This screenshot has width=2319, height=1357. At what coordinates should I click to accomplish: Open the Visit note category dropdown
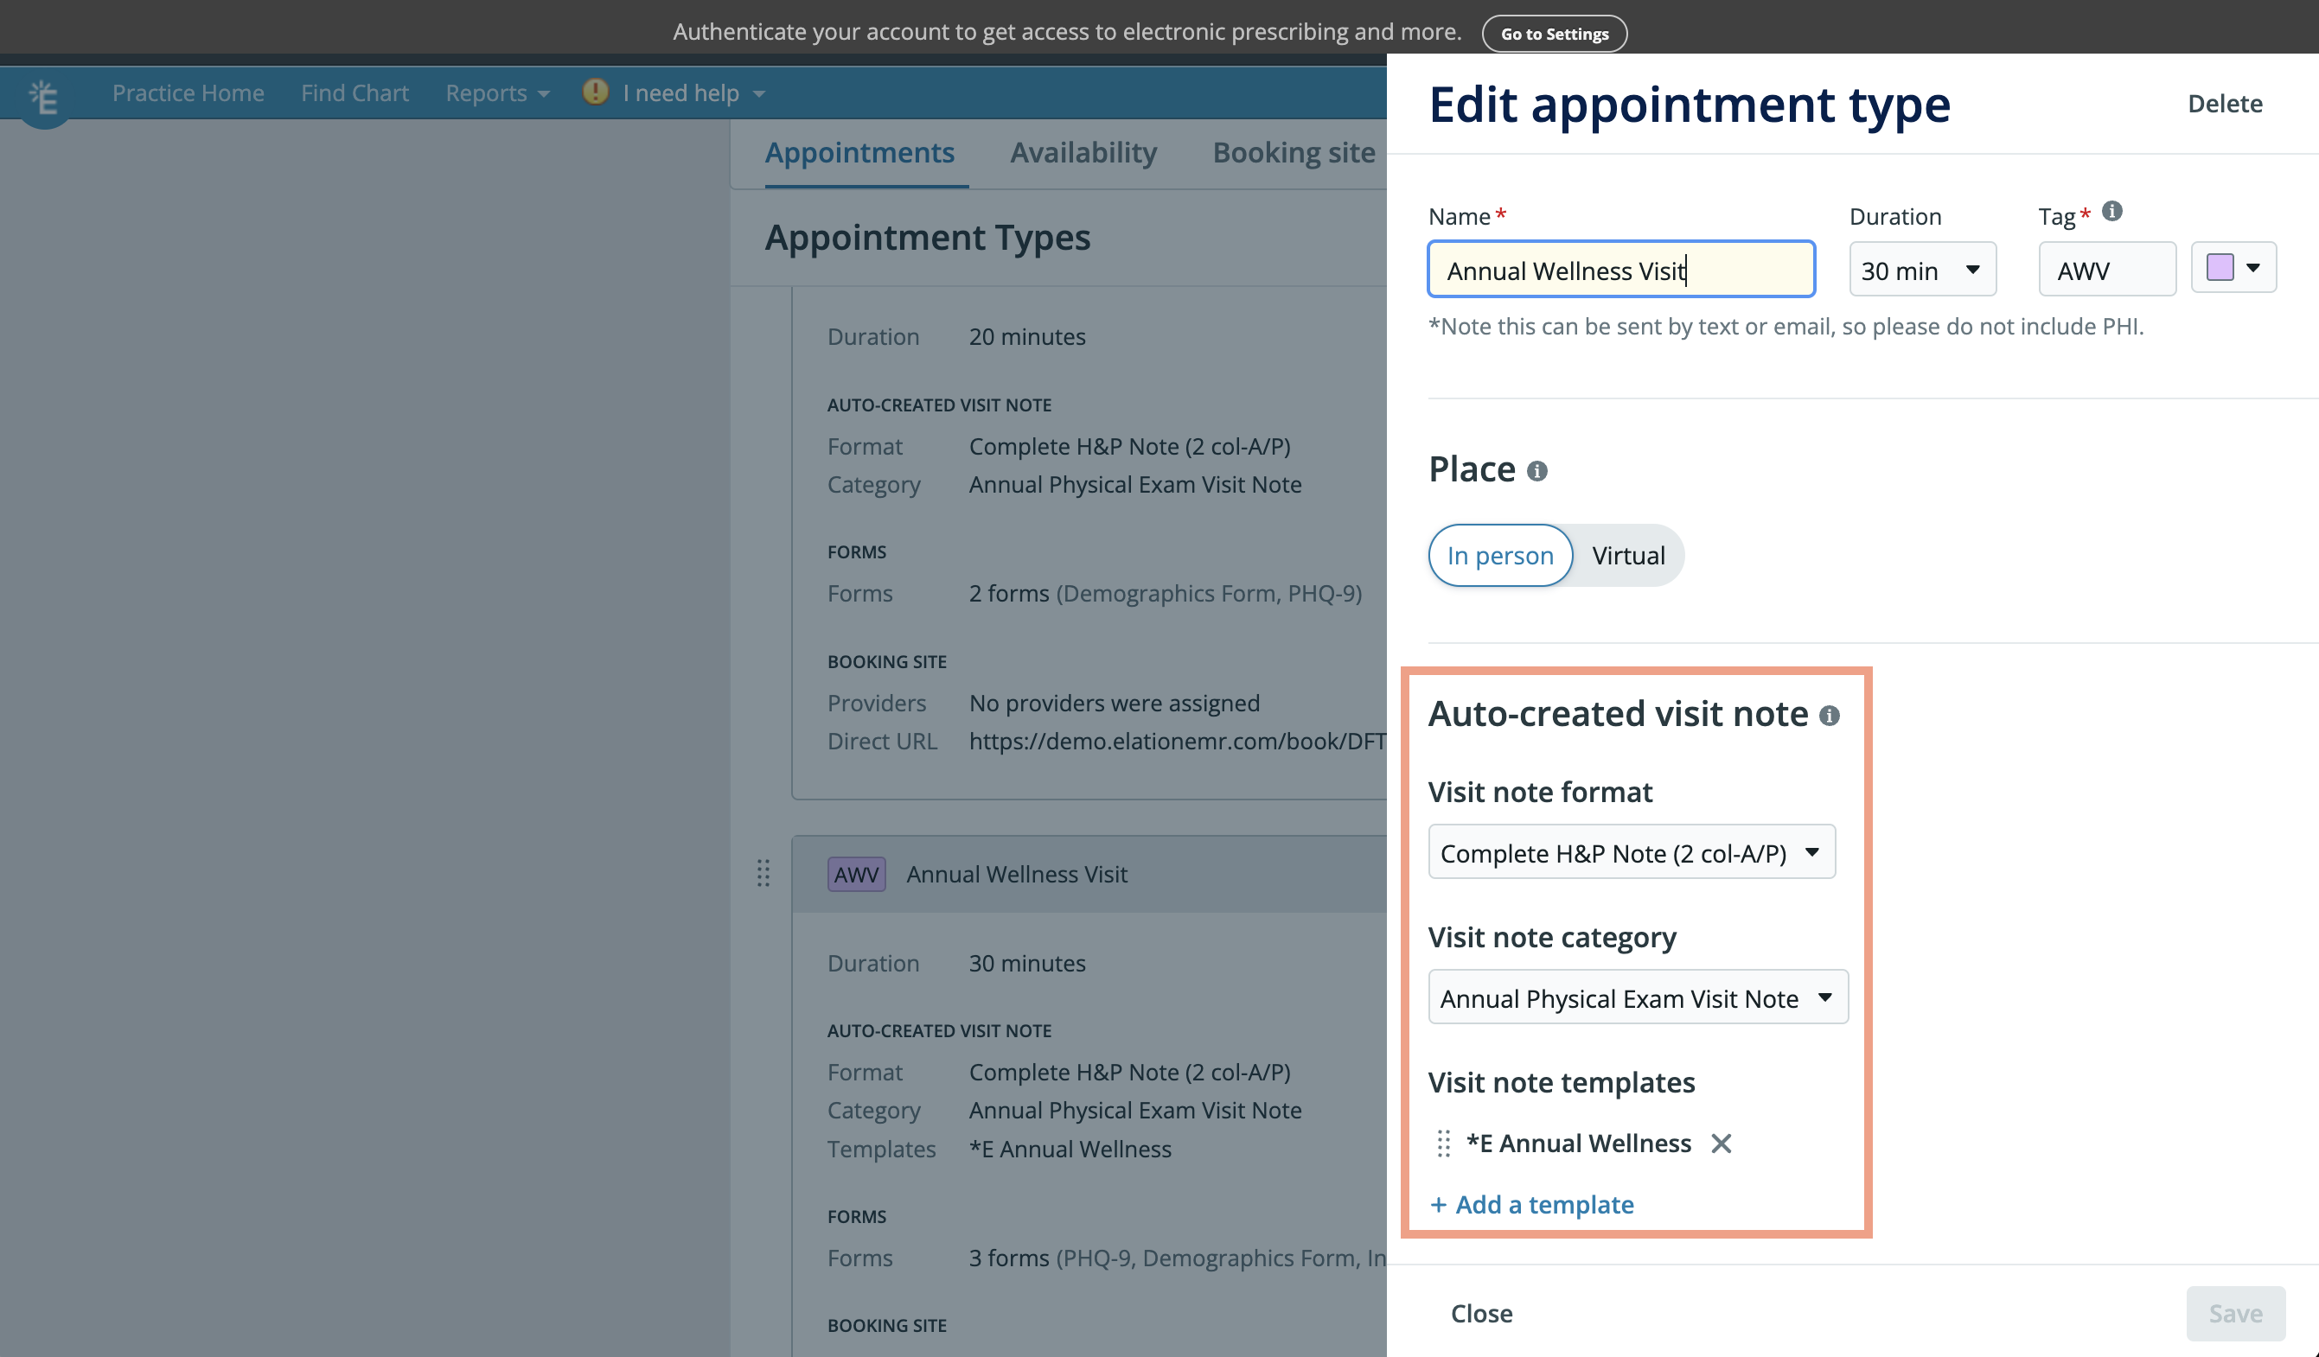pos(1637,997)
